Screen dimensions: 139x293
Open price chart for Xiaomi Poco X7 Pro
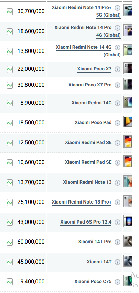coord(10,85)
